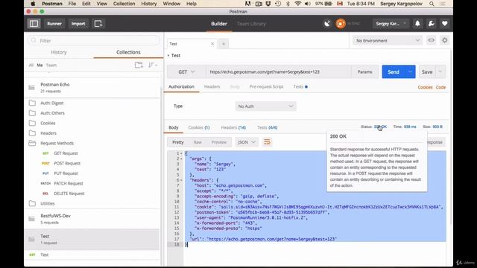Open the Runner button
477x268 pixels.
54,24
